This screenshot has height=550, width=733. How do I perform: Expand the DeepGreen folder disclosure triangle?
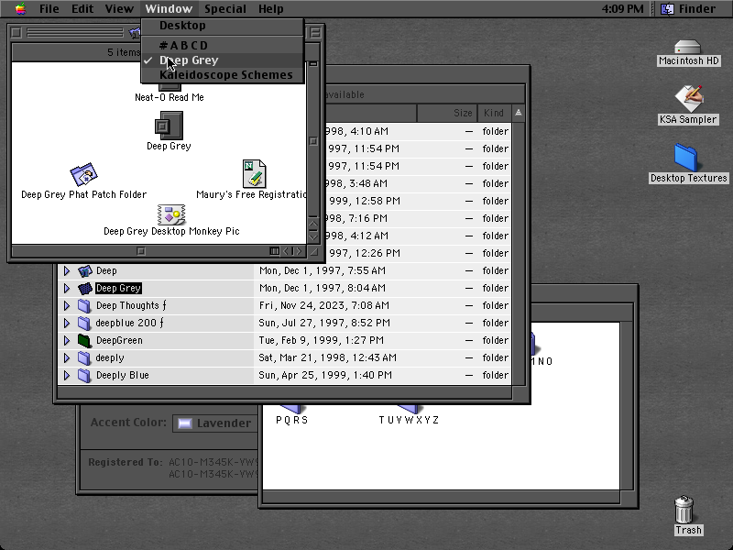pyautogui.click(x=66, y=340)
